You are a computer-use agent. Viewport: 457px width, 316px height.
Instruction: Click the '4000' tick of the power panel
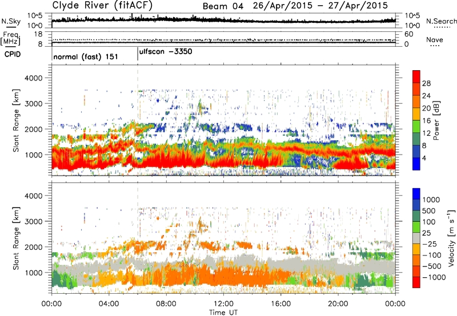pyautogui.click(x=34, y=78)
